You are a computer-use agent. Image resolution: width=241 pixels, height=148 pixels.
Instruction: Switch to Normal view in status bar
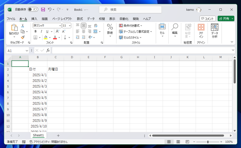(169, 142)
